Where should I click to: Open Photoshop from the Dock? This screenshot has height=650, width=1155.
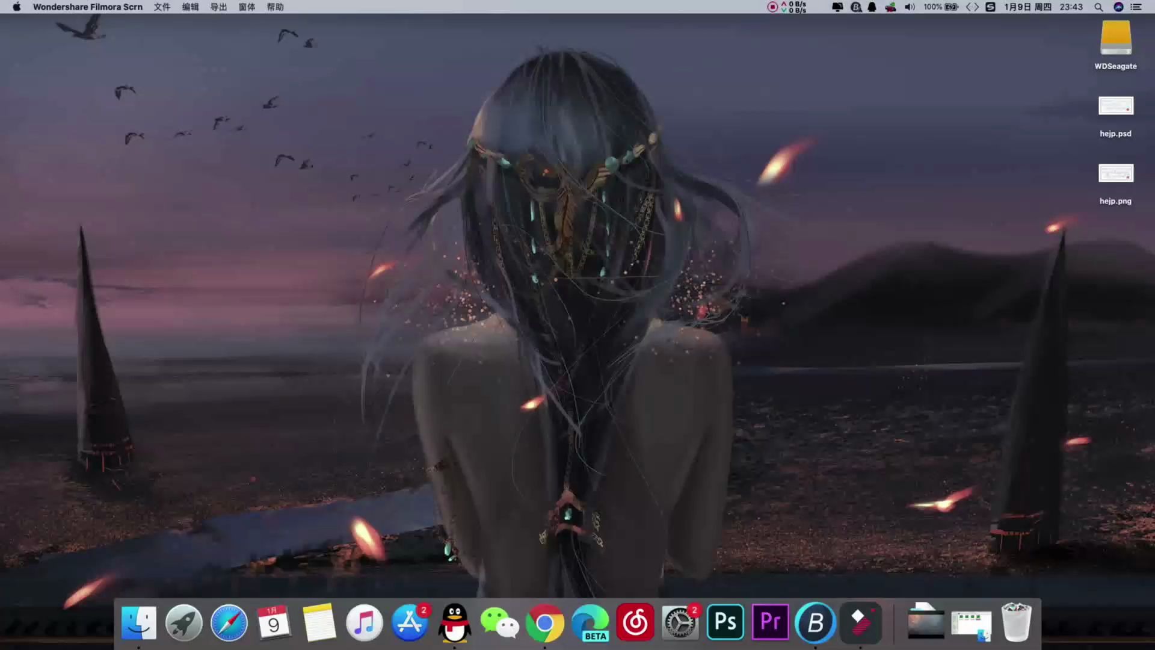tap(725, 622)
